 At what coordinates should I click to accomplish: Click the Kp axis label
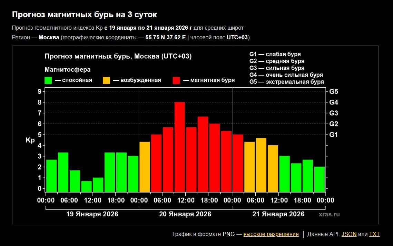pos(30,140)
